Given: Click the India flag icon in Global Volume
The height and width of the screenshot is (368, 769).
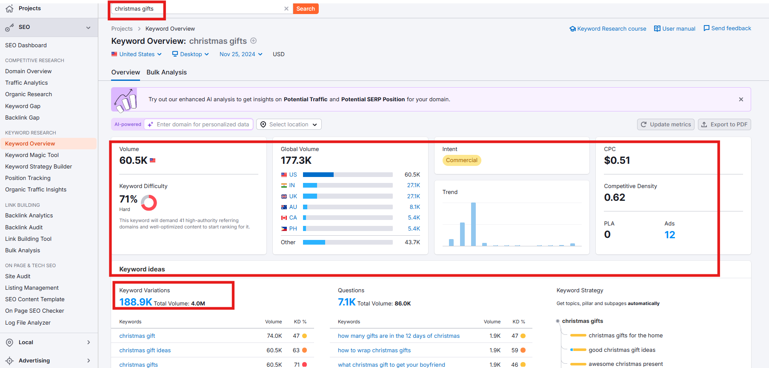Looking at the screenshot, I should tap(284, 185).
